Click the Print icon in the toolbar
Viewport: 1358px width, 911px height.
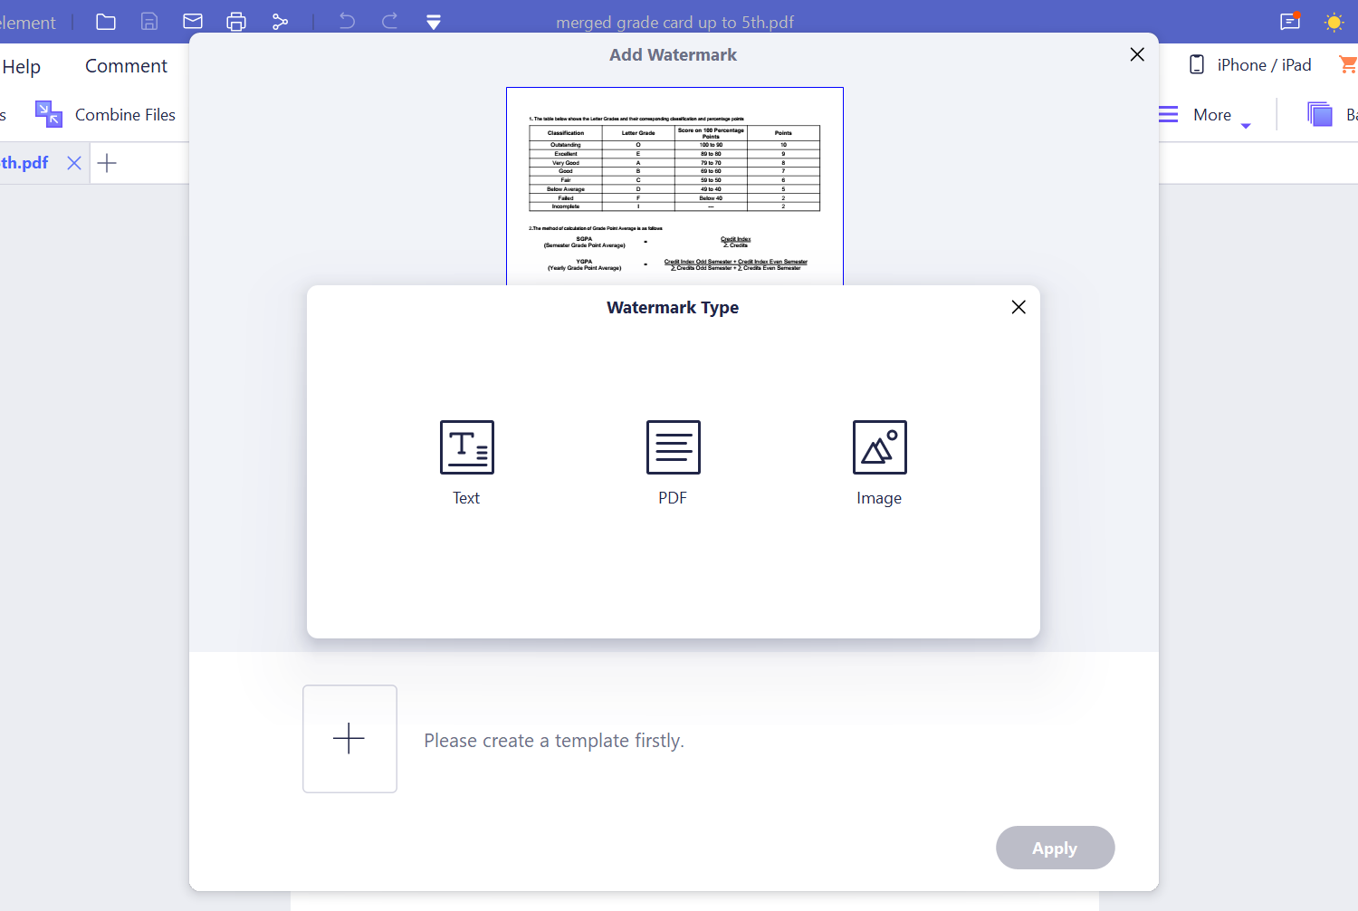tap(236, 21)
